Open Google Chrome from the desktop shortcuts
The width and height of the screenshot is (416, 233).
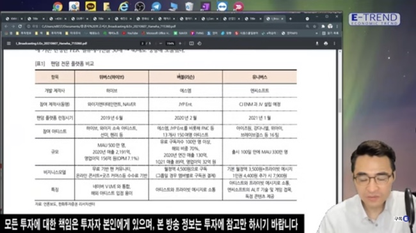tap(58, 6)
